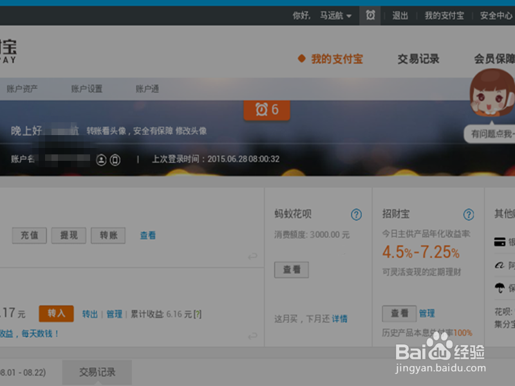The height and width of the screenshot is (386, 515).
Task: Switch to 交易记录 main navigation tab
Action: pos(418,59)
